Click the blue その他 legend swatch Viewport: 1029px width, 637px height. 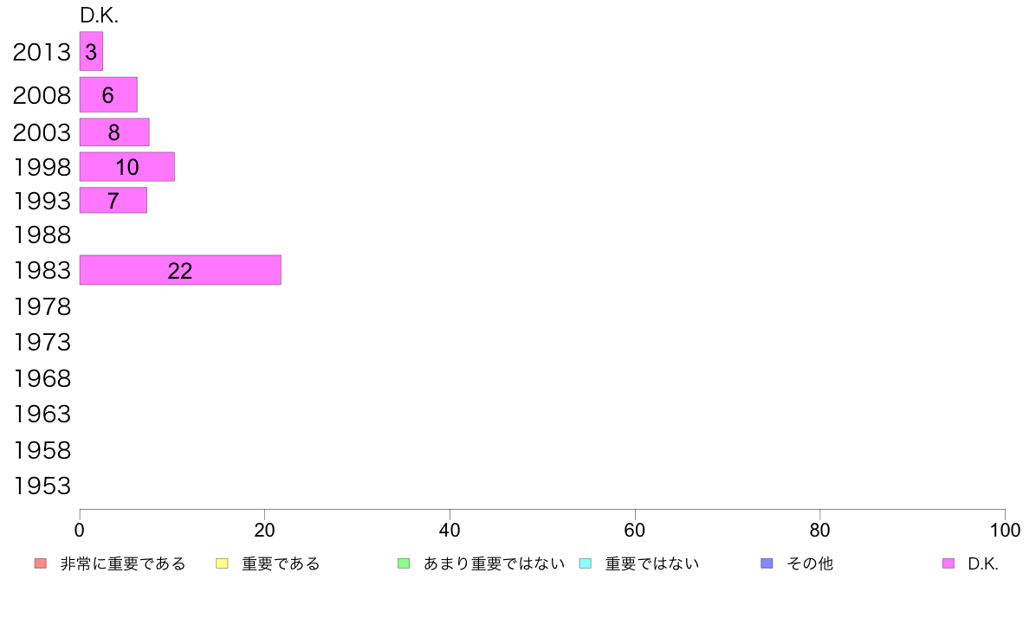click(x=767, y=563)
